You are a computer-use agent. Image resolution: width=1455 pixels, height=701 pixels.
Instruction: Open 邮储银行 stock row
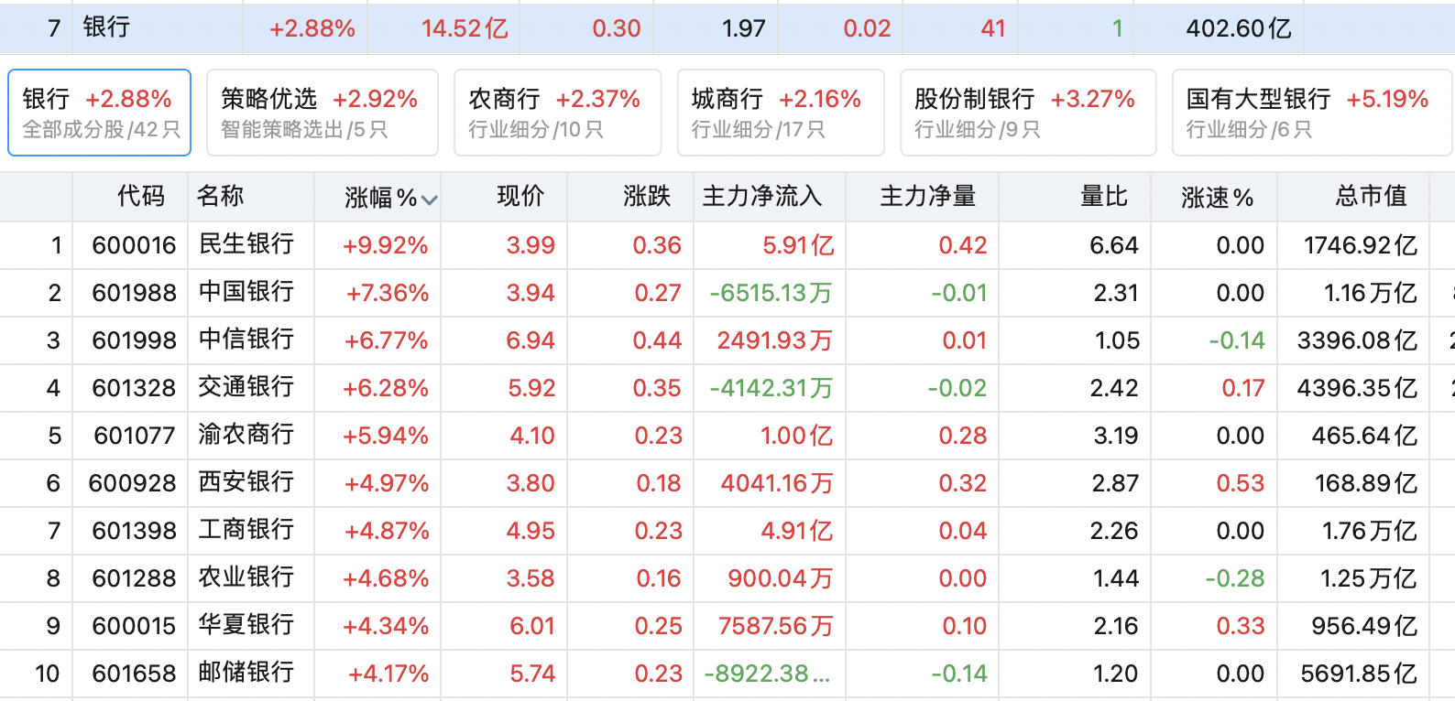(x=246, y=673)
